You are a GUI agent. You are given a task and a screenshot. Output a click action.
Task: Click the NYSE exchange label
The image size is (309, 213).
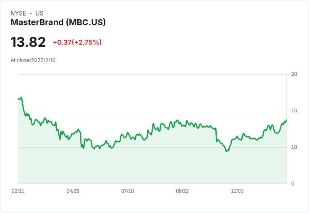18,13
